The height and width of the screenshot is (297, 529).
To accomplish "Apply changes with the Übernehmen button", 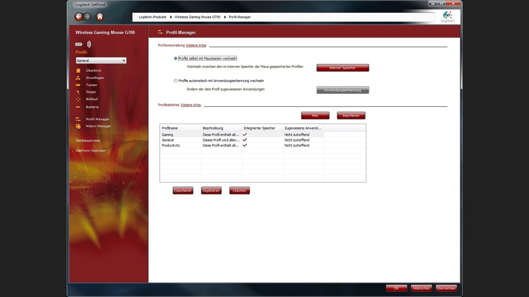I will pyautogui.click(x=446, y=288).
